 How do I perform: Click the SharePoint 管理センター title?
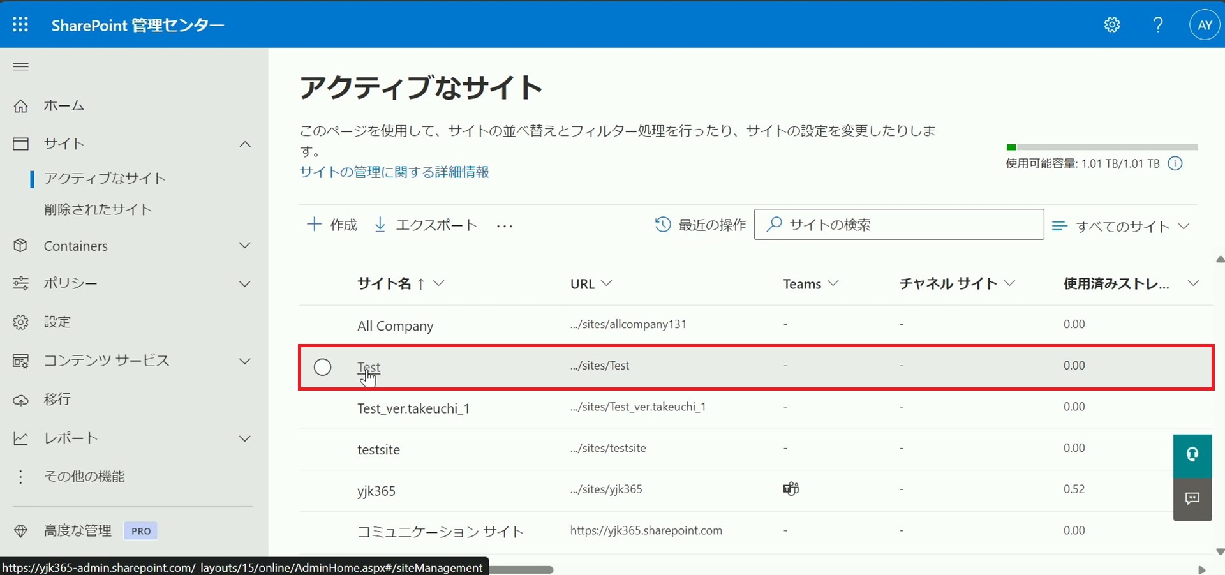[138, 25]
